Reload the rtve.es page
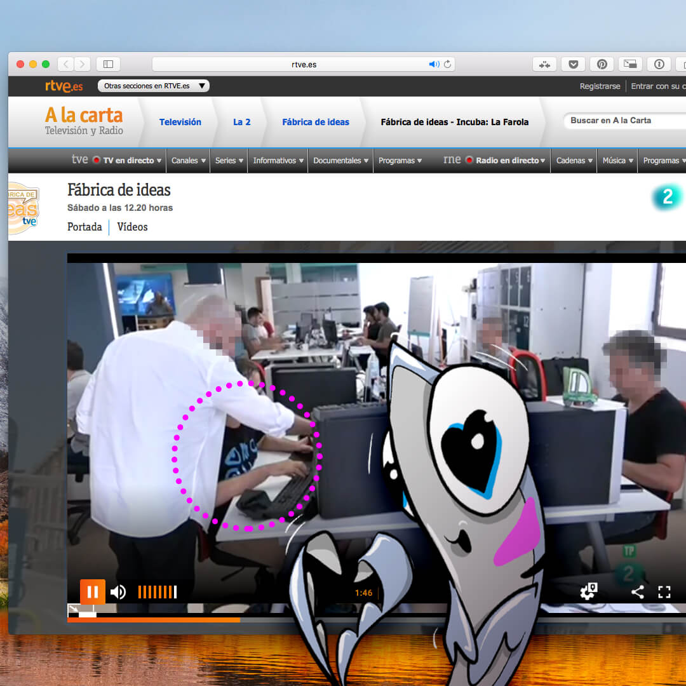The image size is (686, 686). pyautogui.click(x=448, y=64)
